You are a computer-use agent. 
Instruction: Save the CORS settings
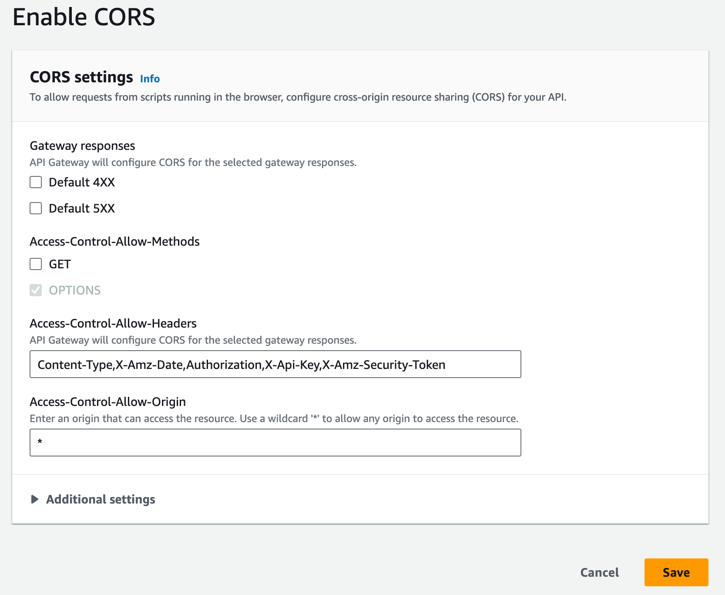(x=676, y=572)
